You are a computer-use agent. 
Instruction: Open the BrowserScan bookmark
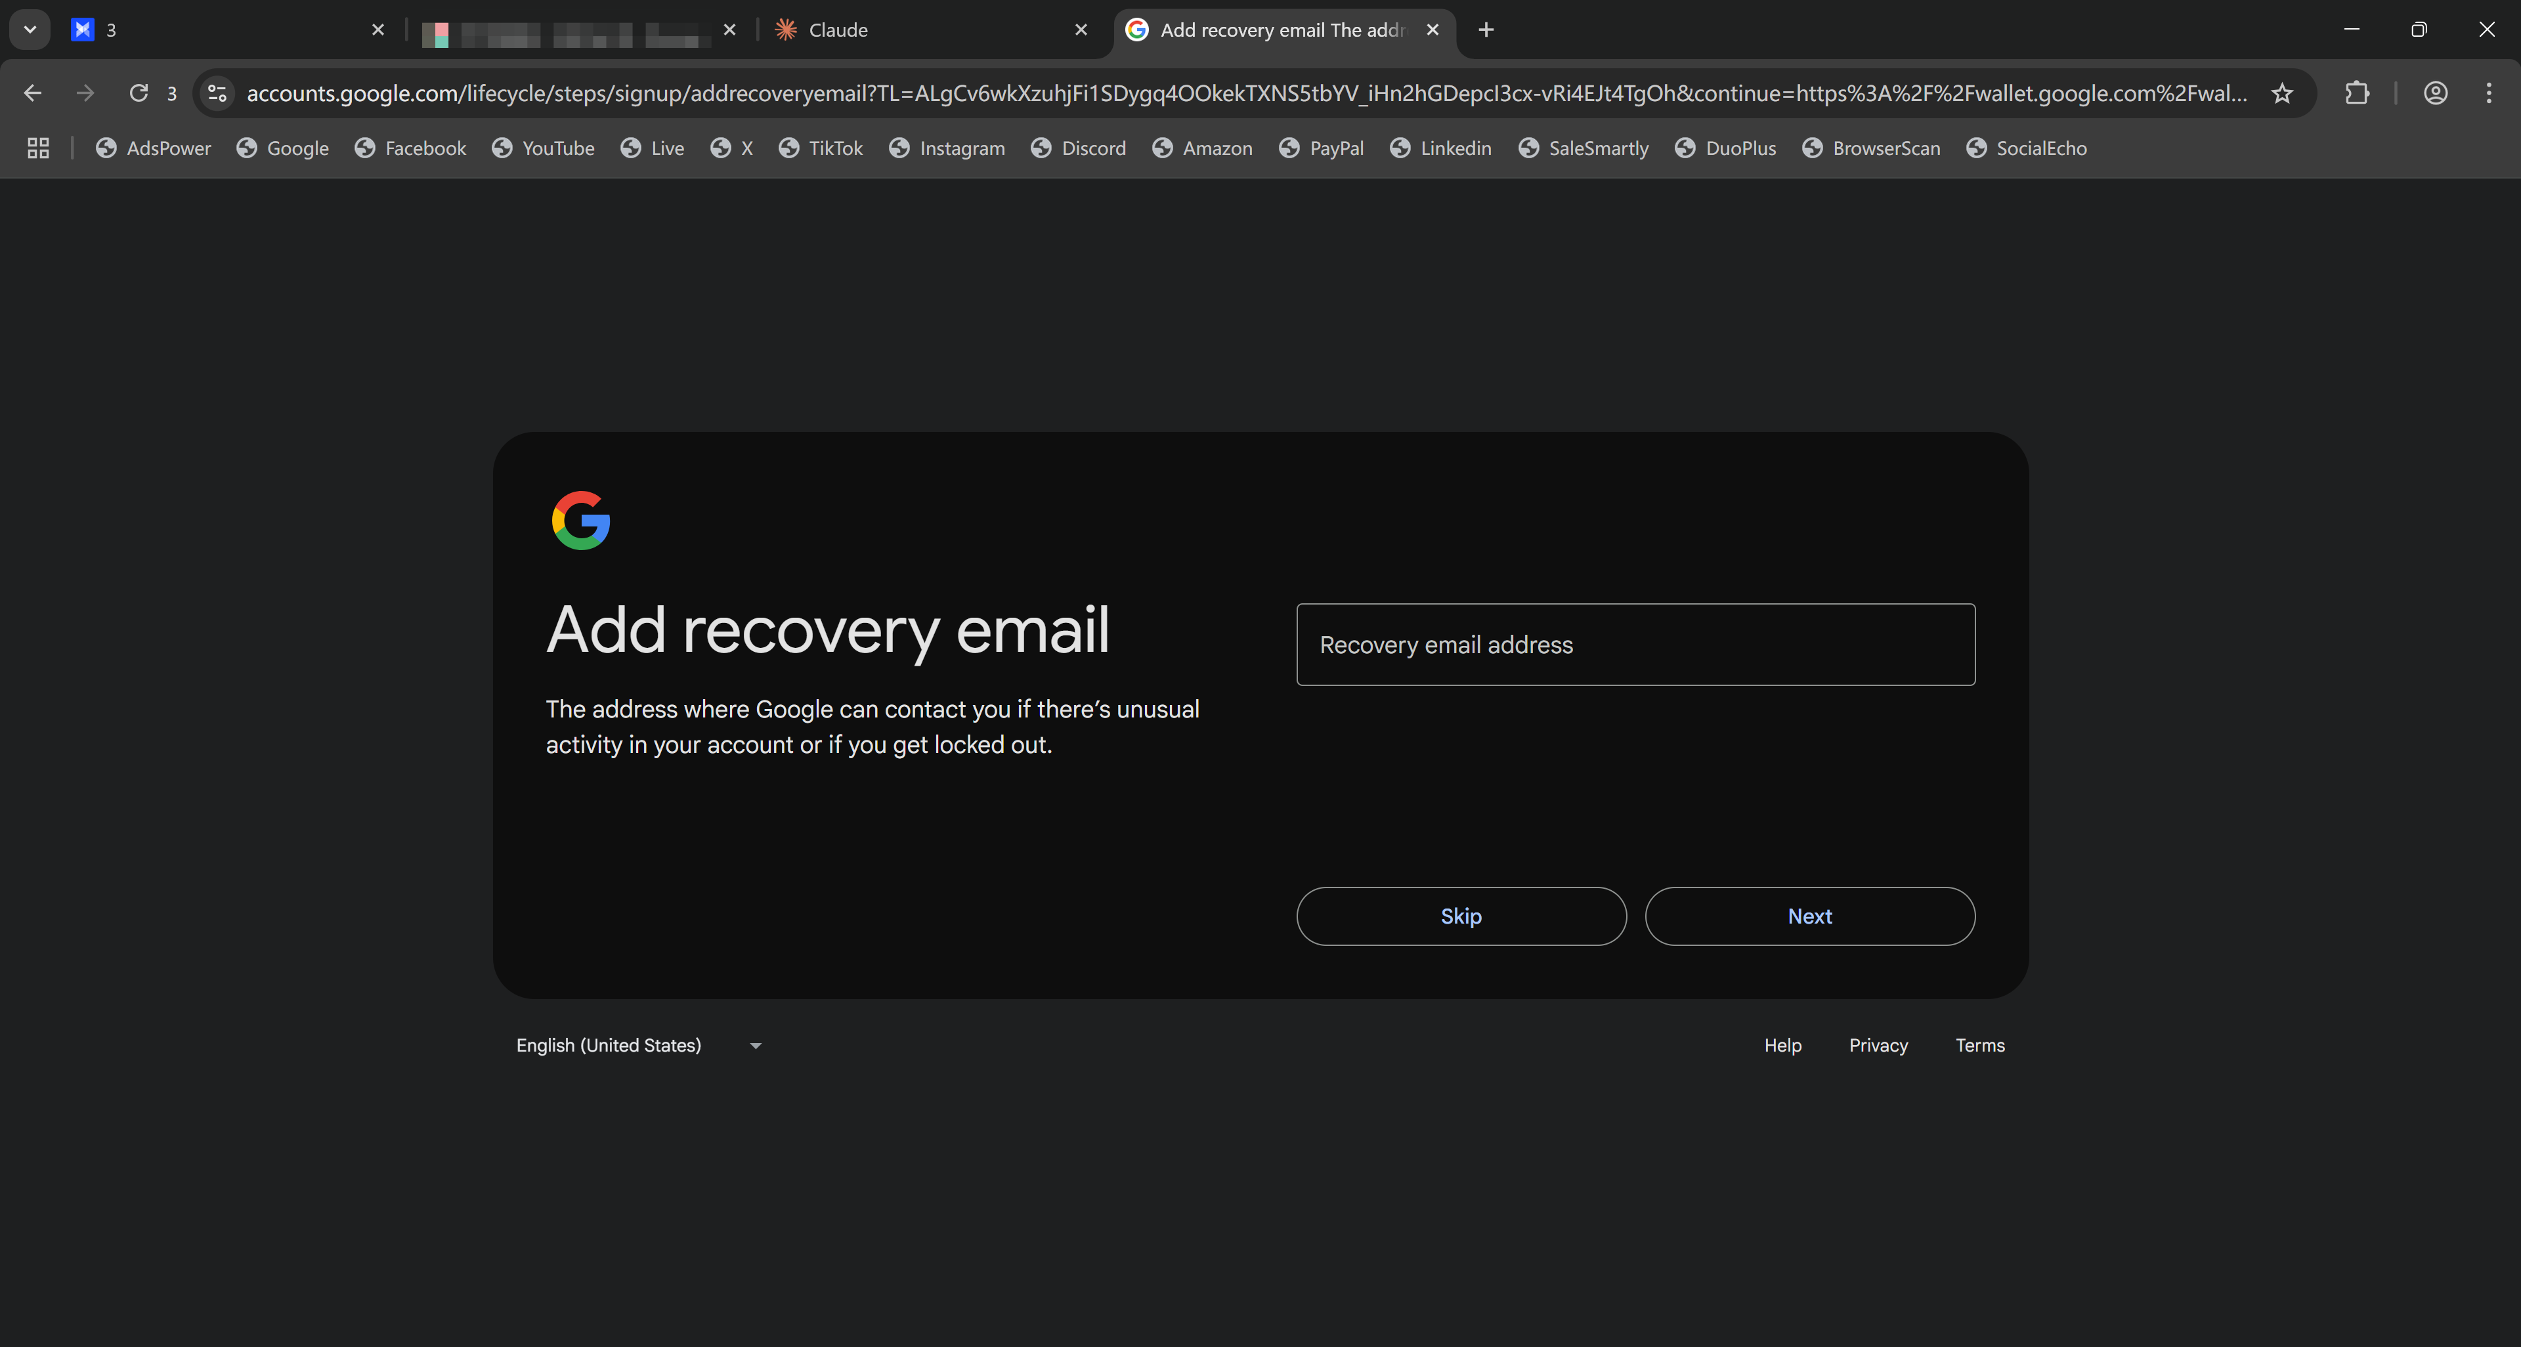(x=1872, y=148)
